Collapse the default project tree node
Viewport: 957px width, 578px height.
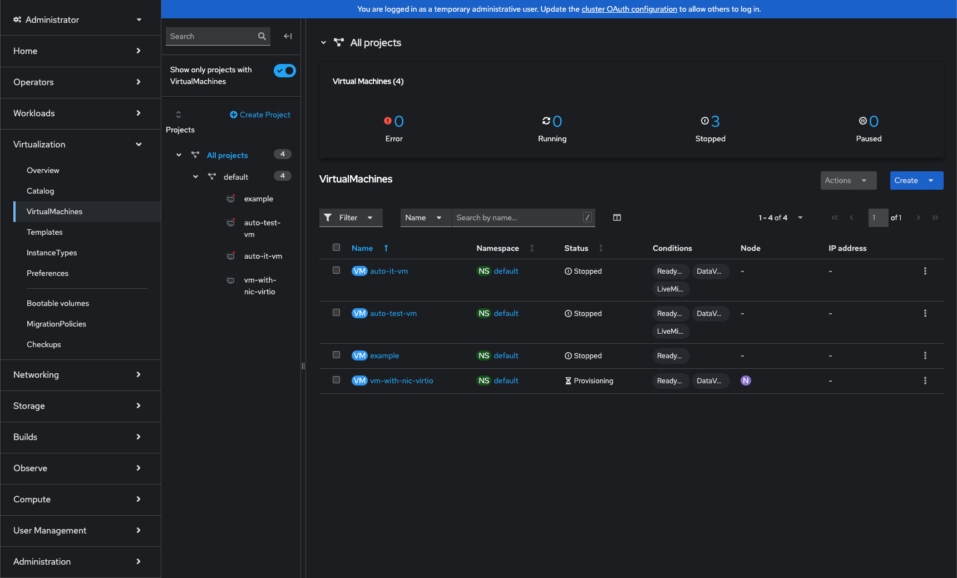pos(195,177)
